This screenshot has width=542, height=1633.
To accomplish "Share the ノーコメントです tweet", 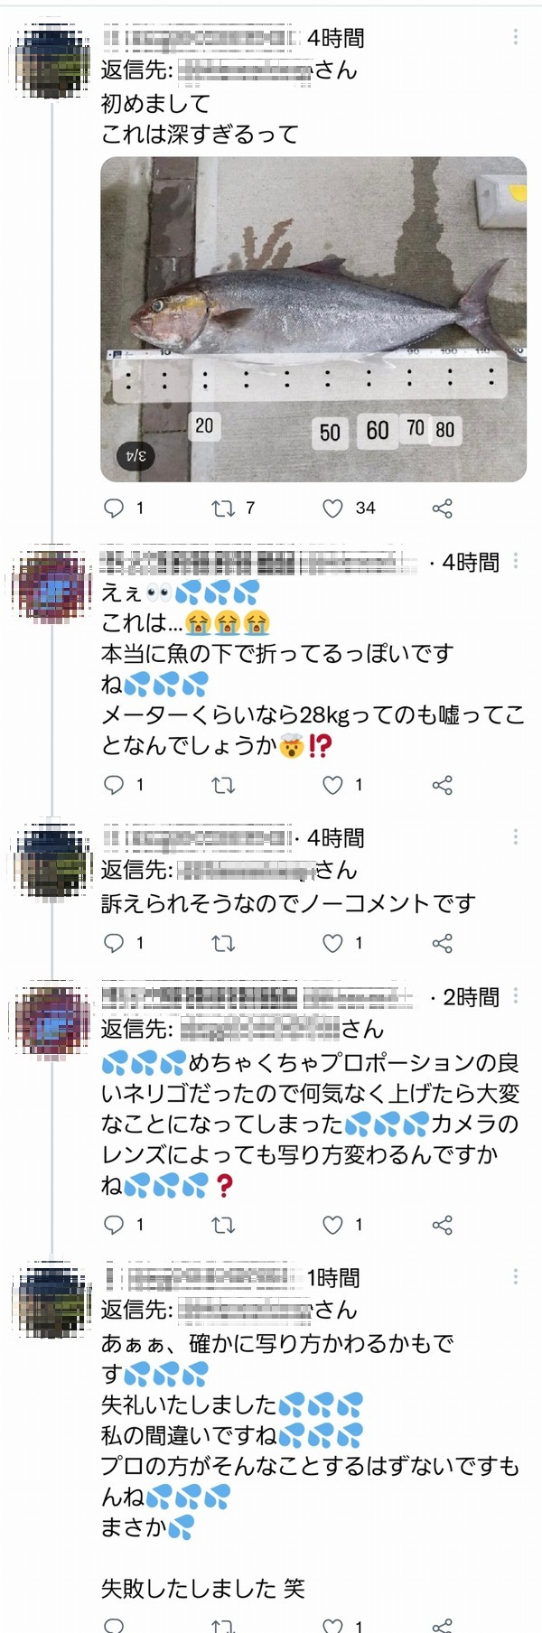I will [x=443, y=943].
